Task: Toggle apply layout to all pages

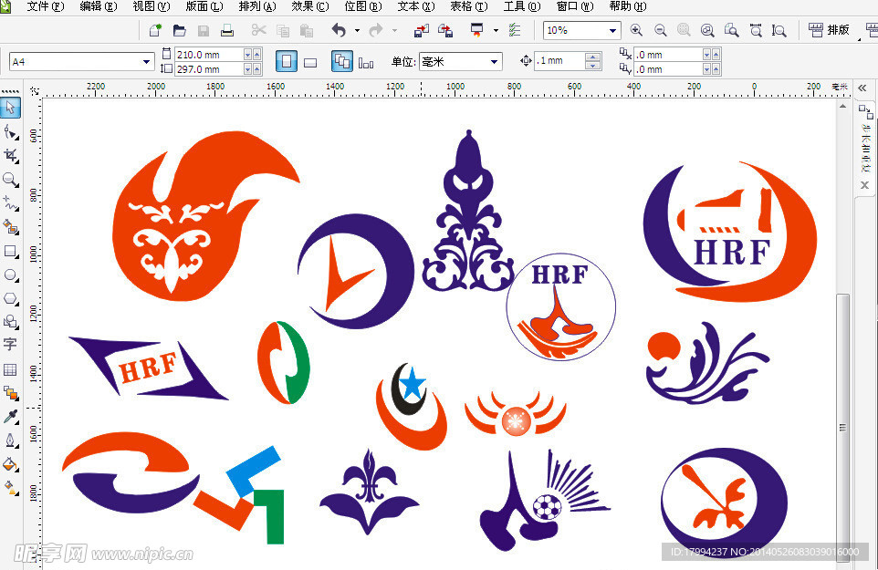Action: tap(342, 62)
